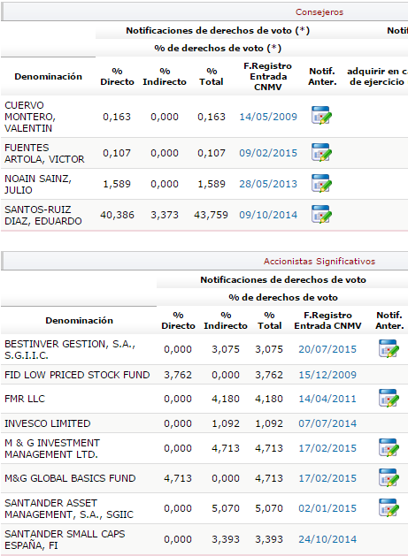Open previous notification icon for Santander Asset Management
This screenshot has width=408, height=556.
tap(389, 507)
